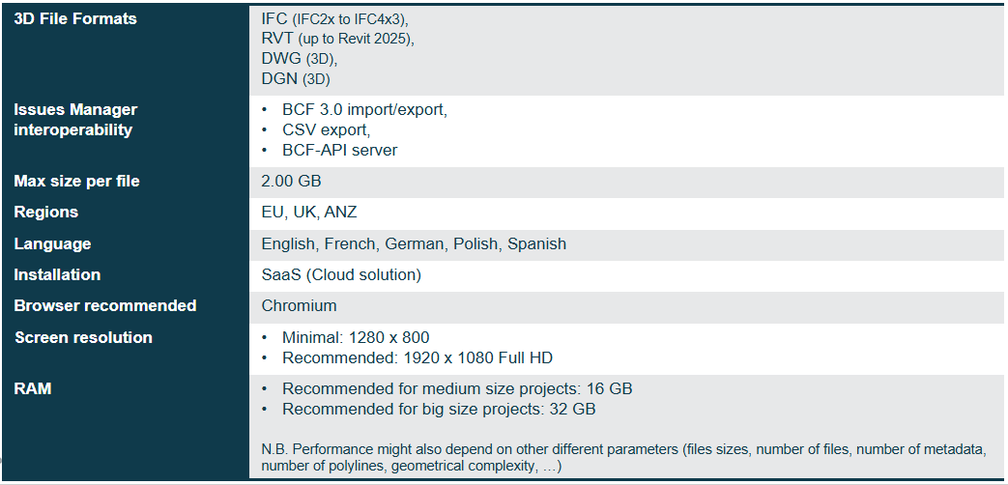Click the "Max size per file" label
The image size is (1008, 485).
[76, 182]
